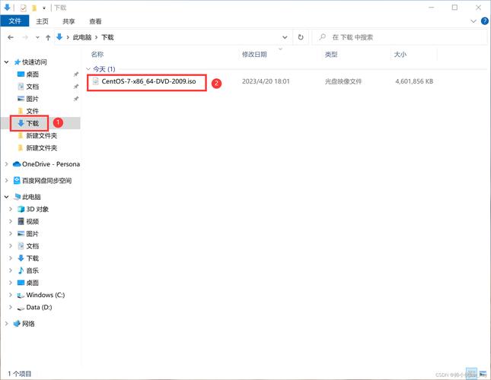Image resolution: width=491 pixels, height=380 pixels.
Task: Open 视频 under 此电脑
Action: 33,221
